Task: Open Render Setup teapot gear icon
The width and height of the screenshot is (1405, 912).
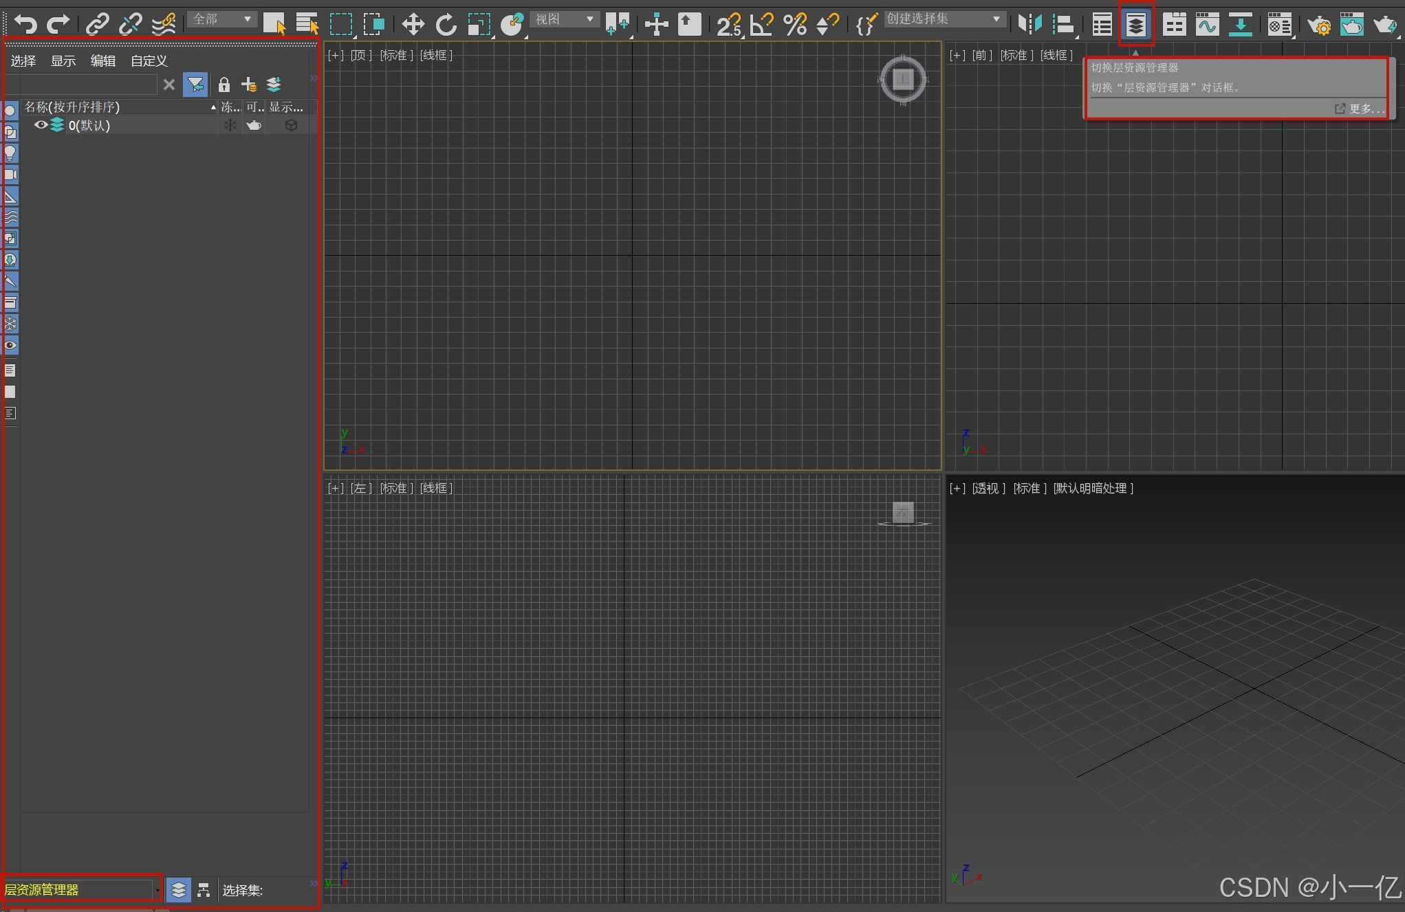Action: (x=1319, y=25)
